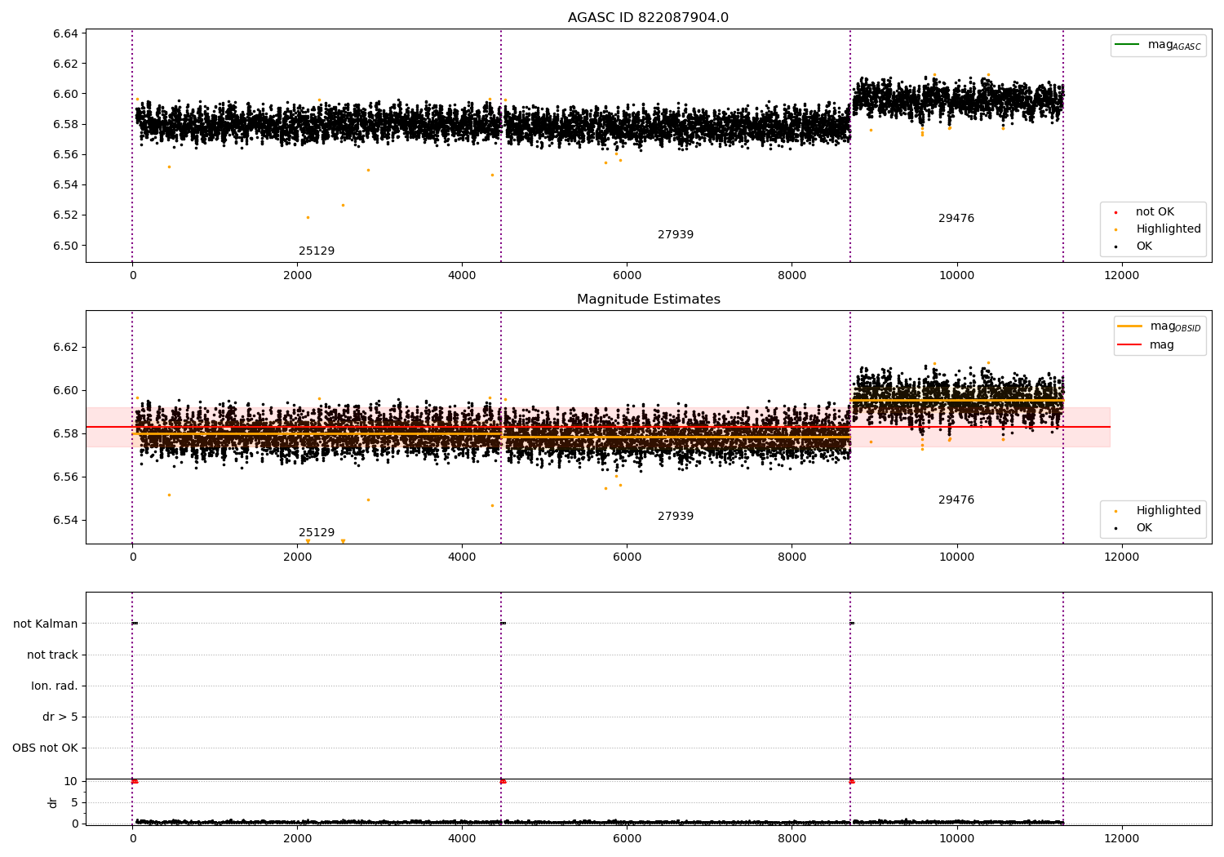1224x857 pixels.
Task: Click red 'mag' legend entry in middle plot
Action: pos(1146,345)
